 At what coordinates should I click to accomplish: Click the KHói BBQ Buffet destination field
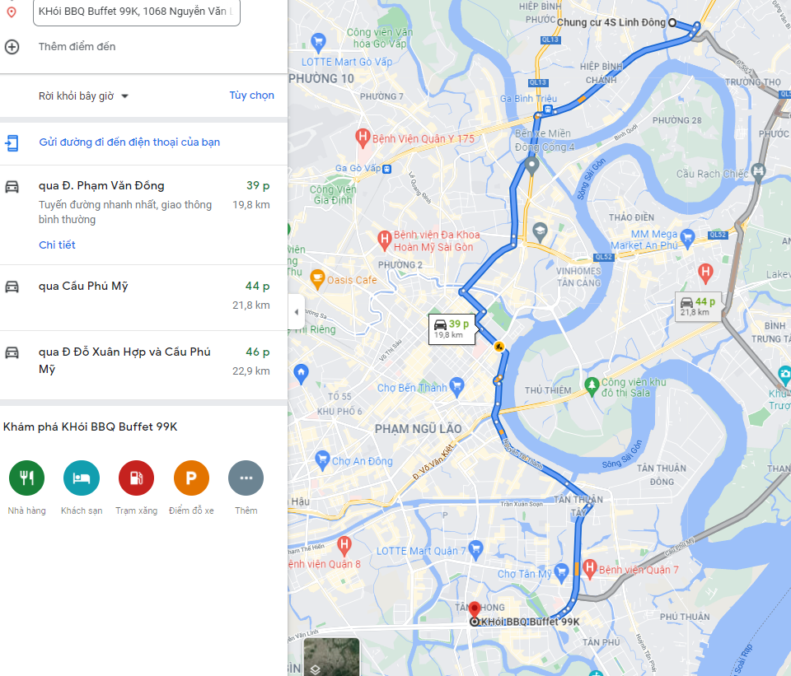pos(136,12)
